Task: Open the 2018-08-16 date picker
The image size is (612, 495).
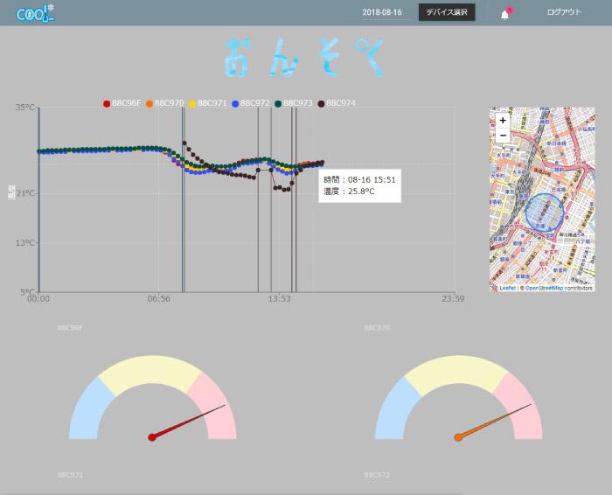Action: pos(382,12)
